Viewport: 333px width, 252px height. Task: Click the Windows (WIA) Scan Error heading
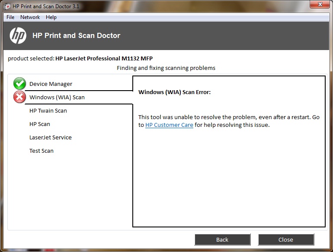click(x=174, y=92)
